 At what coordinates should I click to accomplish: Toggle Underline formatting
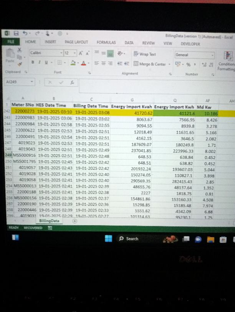(x=46, y=62)
